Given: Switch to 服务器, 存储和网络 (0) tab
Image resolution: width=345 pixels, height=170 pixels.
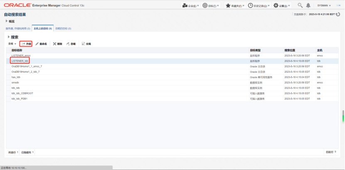Looking at the screenshot, I should (x=18, y=28).
